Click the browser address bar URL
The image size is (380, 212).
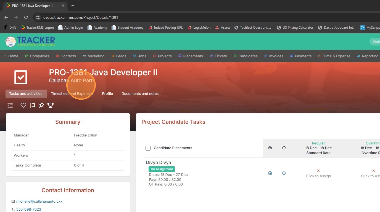tap(81, 17)
